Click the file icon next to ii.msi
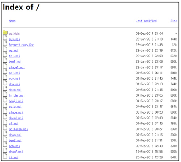181x162 pixels. coord(5,156)
